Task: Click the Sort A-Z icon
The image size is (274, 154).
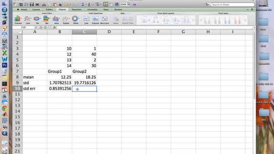Action: tap(89, 5)
